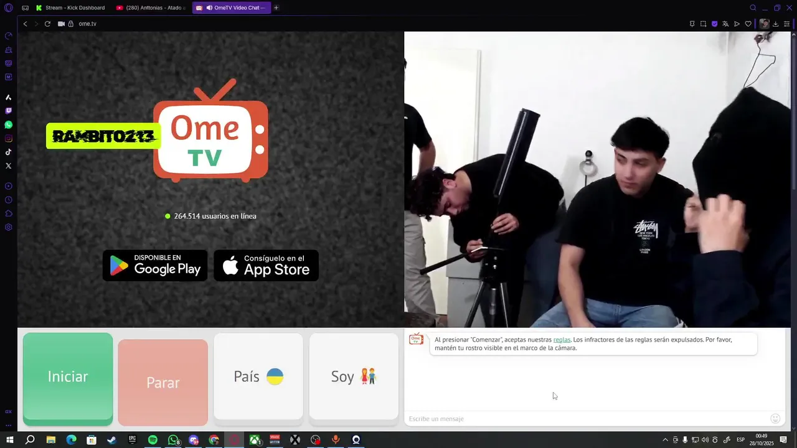Open the downloads icon in the toolbar
Screen dimensions: 797x448
[776, 24]
